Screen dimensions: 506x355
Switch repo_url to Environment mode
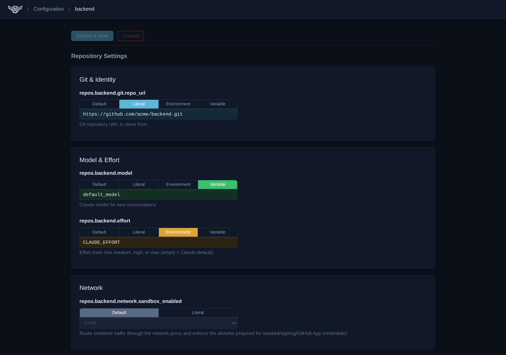click(178, 104)
